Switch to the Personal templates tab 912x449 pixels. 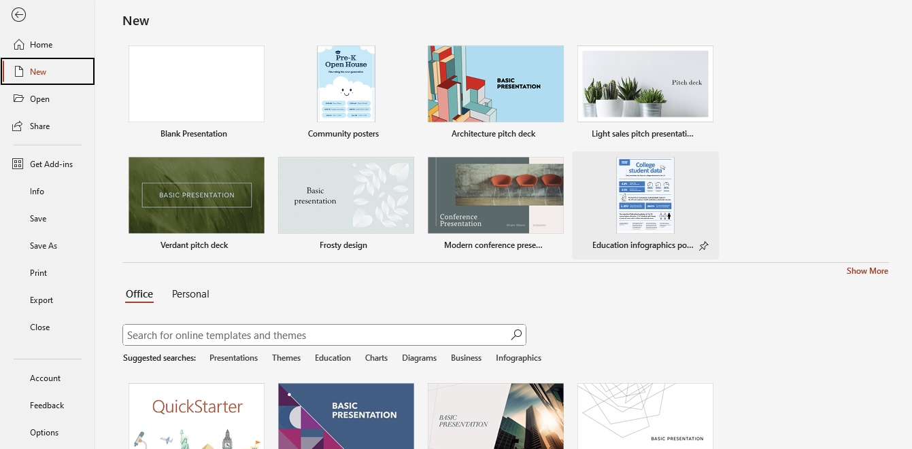[x=190, y=294]
